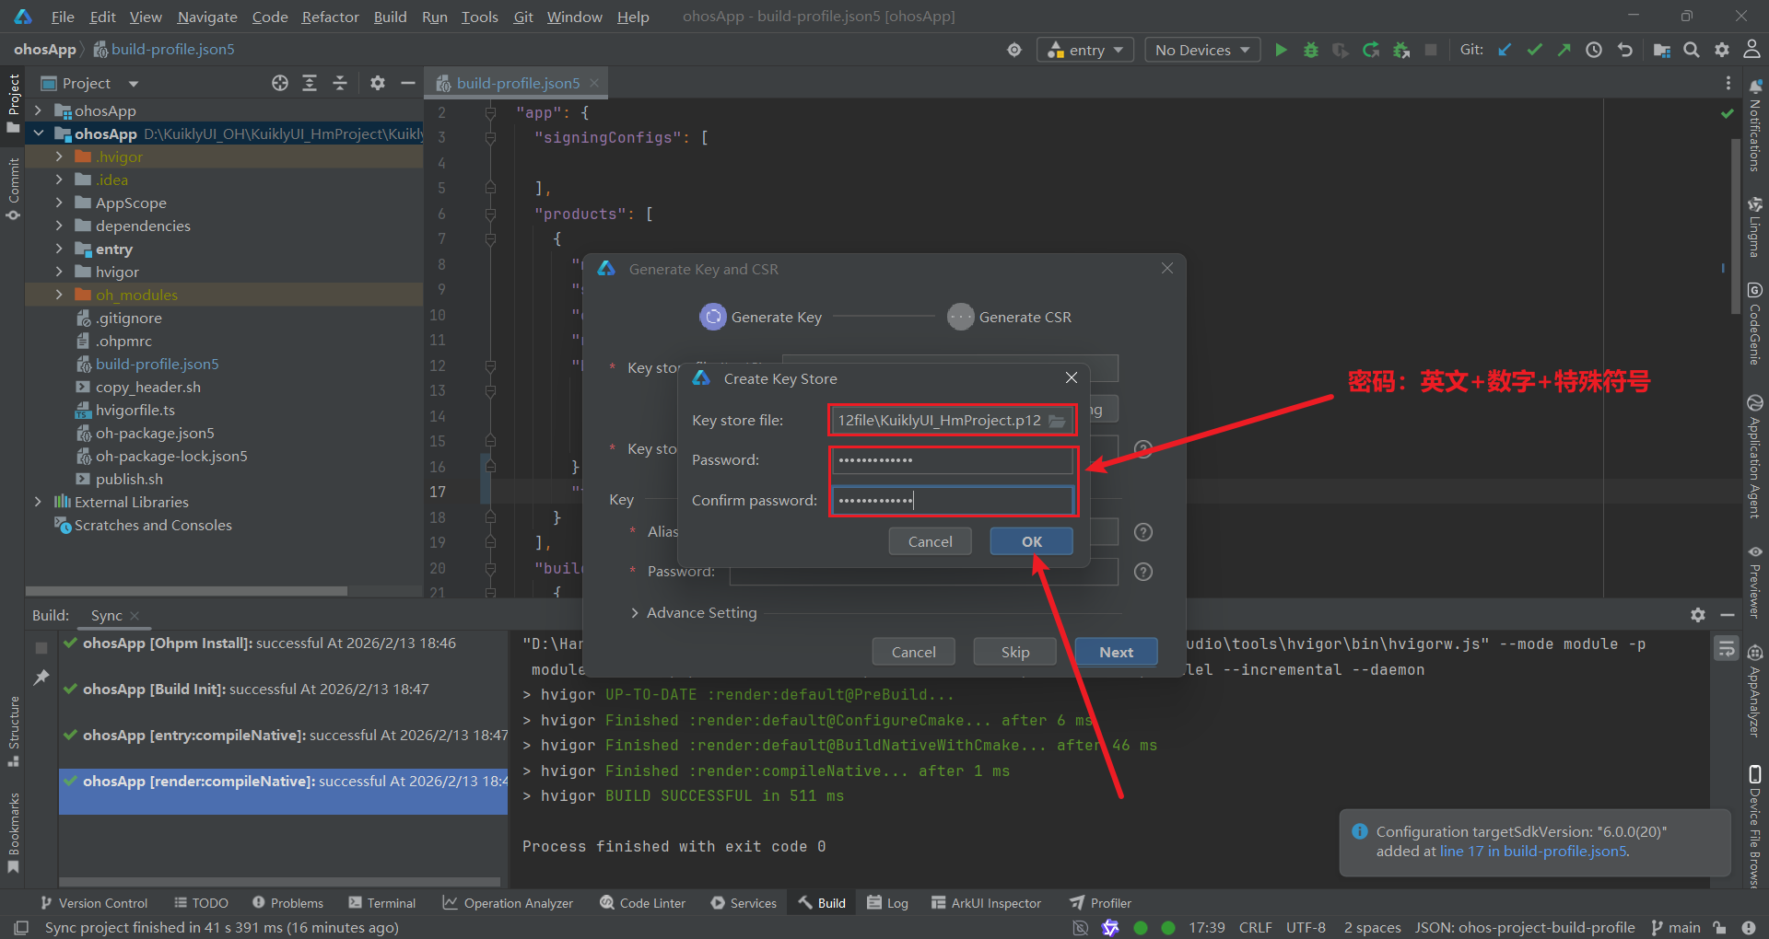1769x939 pixels.
Task: Click the Confirm password field
Action: 953,500
